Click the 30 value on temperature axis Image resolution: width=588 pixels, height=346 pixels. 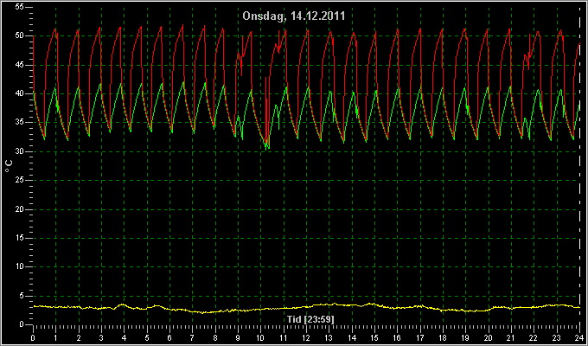pyautogui.click(x=20, y=151)
